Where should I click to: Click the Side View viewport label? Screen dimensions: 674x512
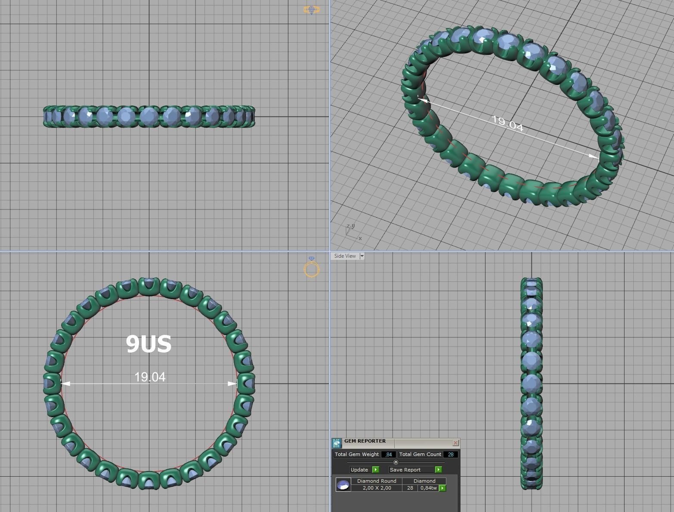point(345,256)
